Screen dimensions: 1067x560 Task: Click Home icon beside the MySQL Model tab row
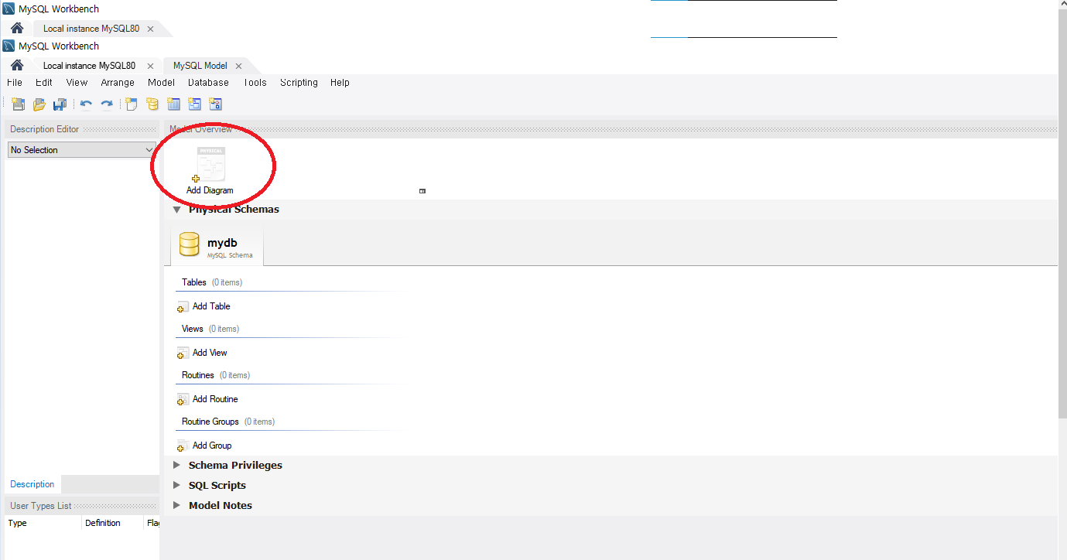17,66
